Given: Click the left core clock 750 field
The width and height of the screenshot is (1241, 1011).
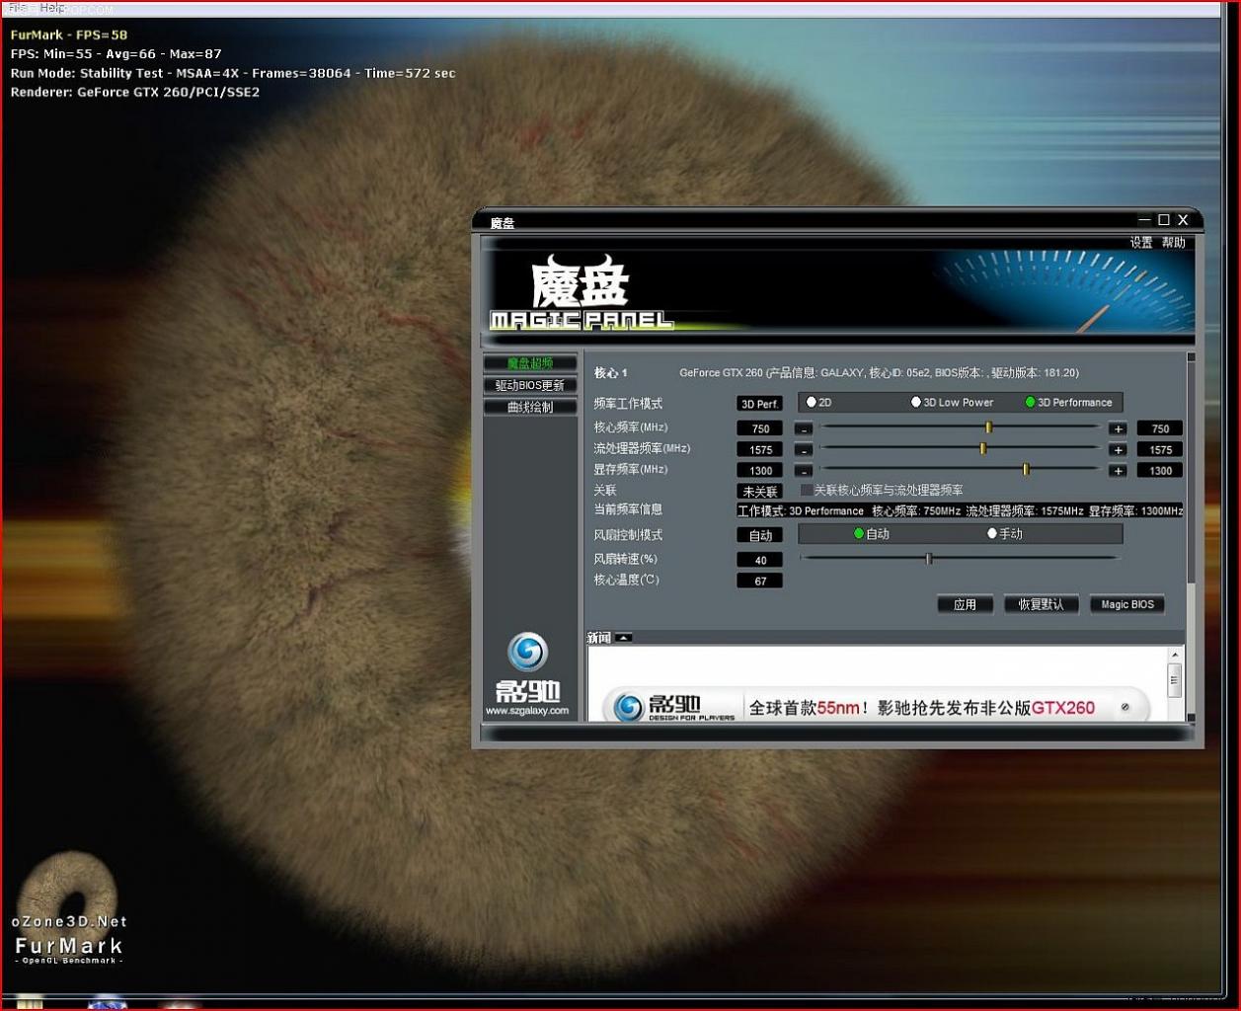Looking at the screenshot, I should tap(760, 428).
